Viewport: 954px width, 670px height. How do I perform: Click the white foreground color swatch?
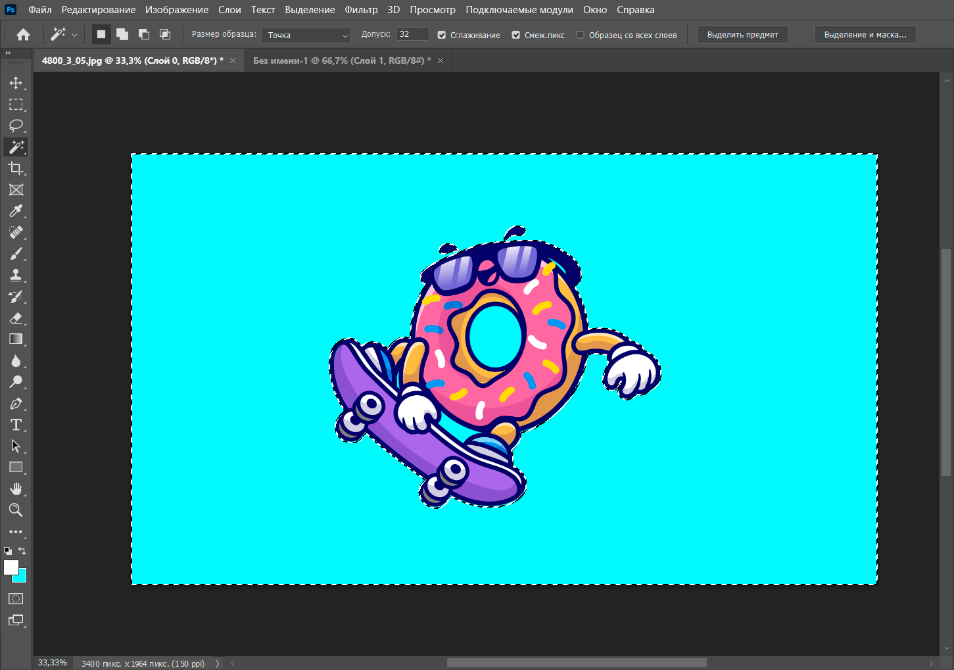11,567
